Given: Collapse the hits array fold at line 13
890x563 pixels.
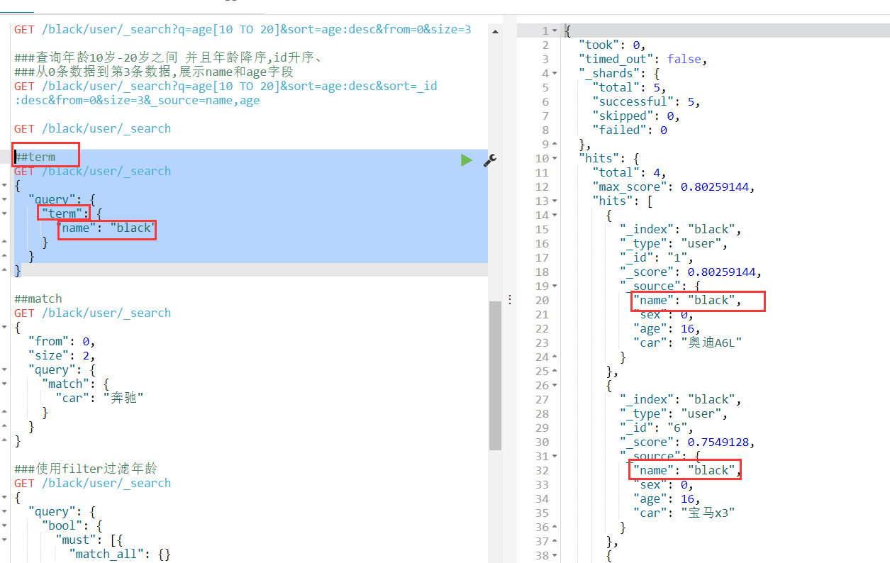Looking at the screenshot, I should 555,201.
